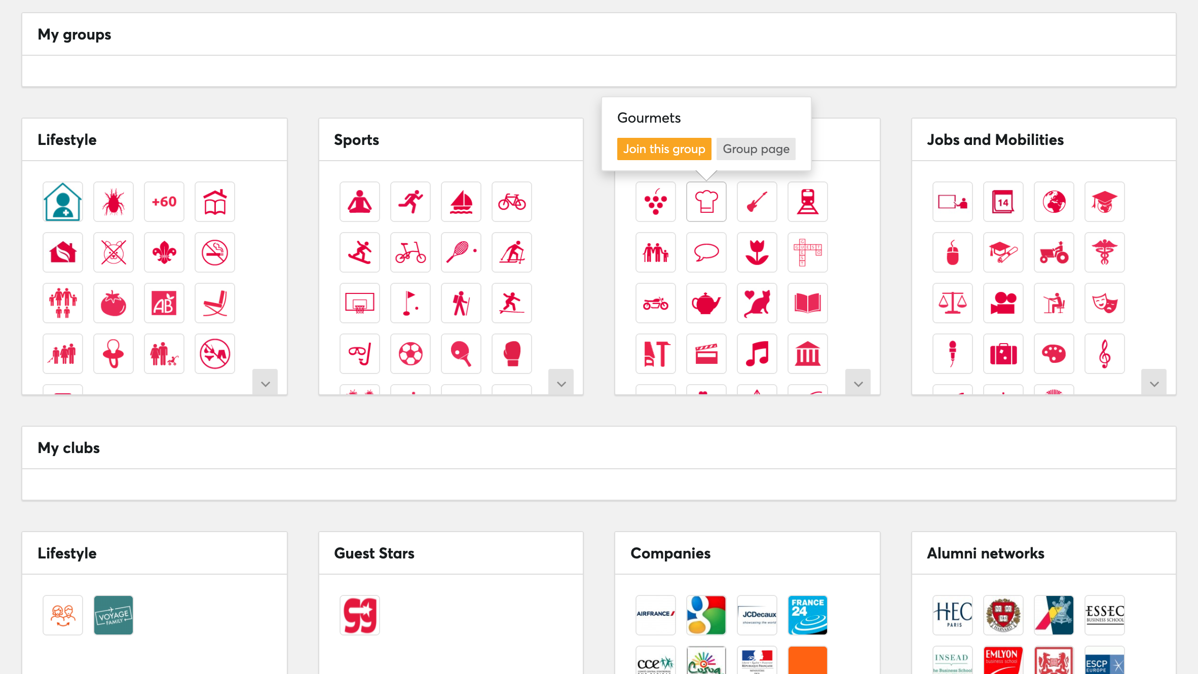Select the crossword puzzle group icon

click(808, 252)
